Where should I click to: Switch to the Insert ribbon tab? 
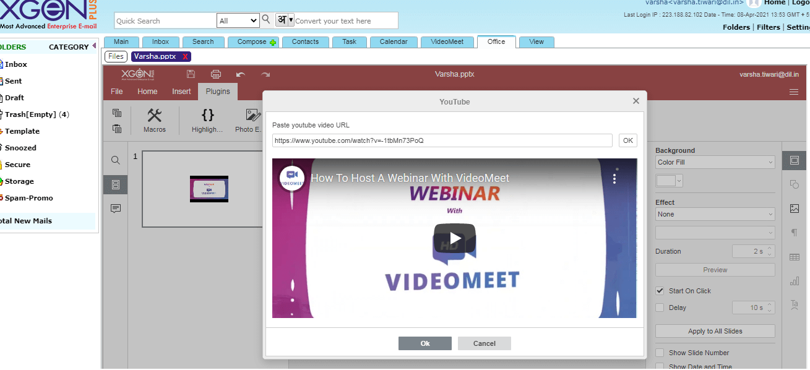coord(181,92)
